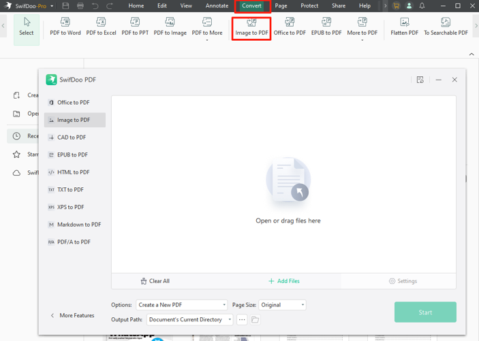The width and height of the screenshot is (479, 341).
Task: Open output folder icon
Action: (255, 320)
